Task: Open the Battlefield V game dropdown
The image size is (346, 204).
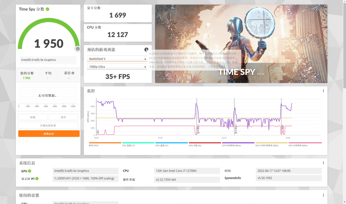Action: pyautogui.click(x=117, y=59)
